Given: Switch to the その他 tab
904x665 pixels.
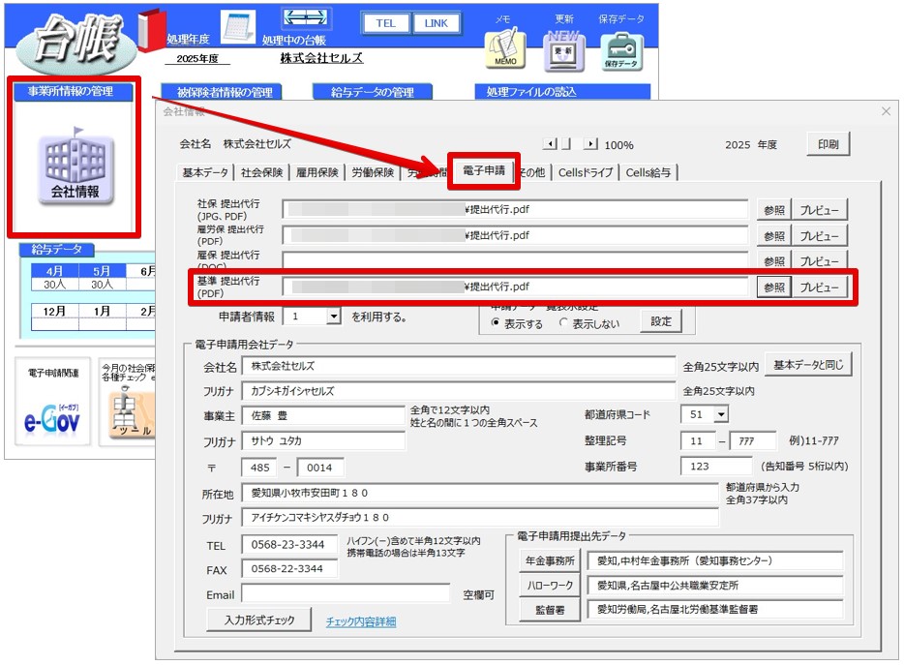Looking at the screenshot, I should (x=531, y=172).
